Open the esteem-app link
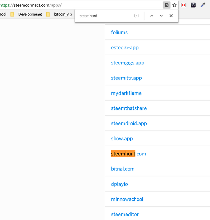 point(125,48)
